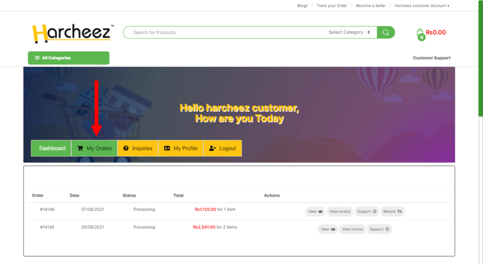
Task: Open Customer Support link
Action: [x=432, y=58]
